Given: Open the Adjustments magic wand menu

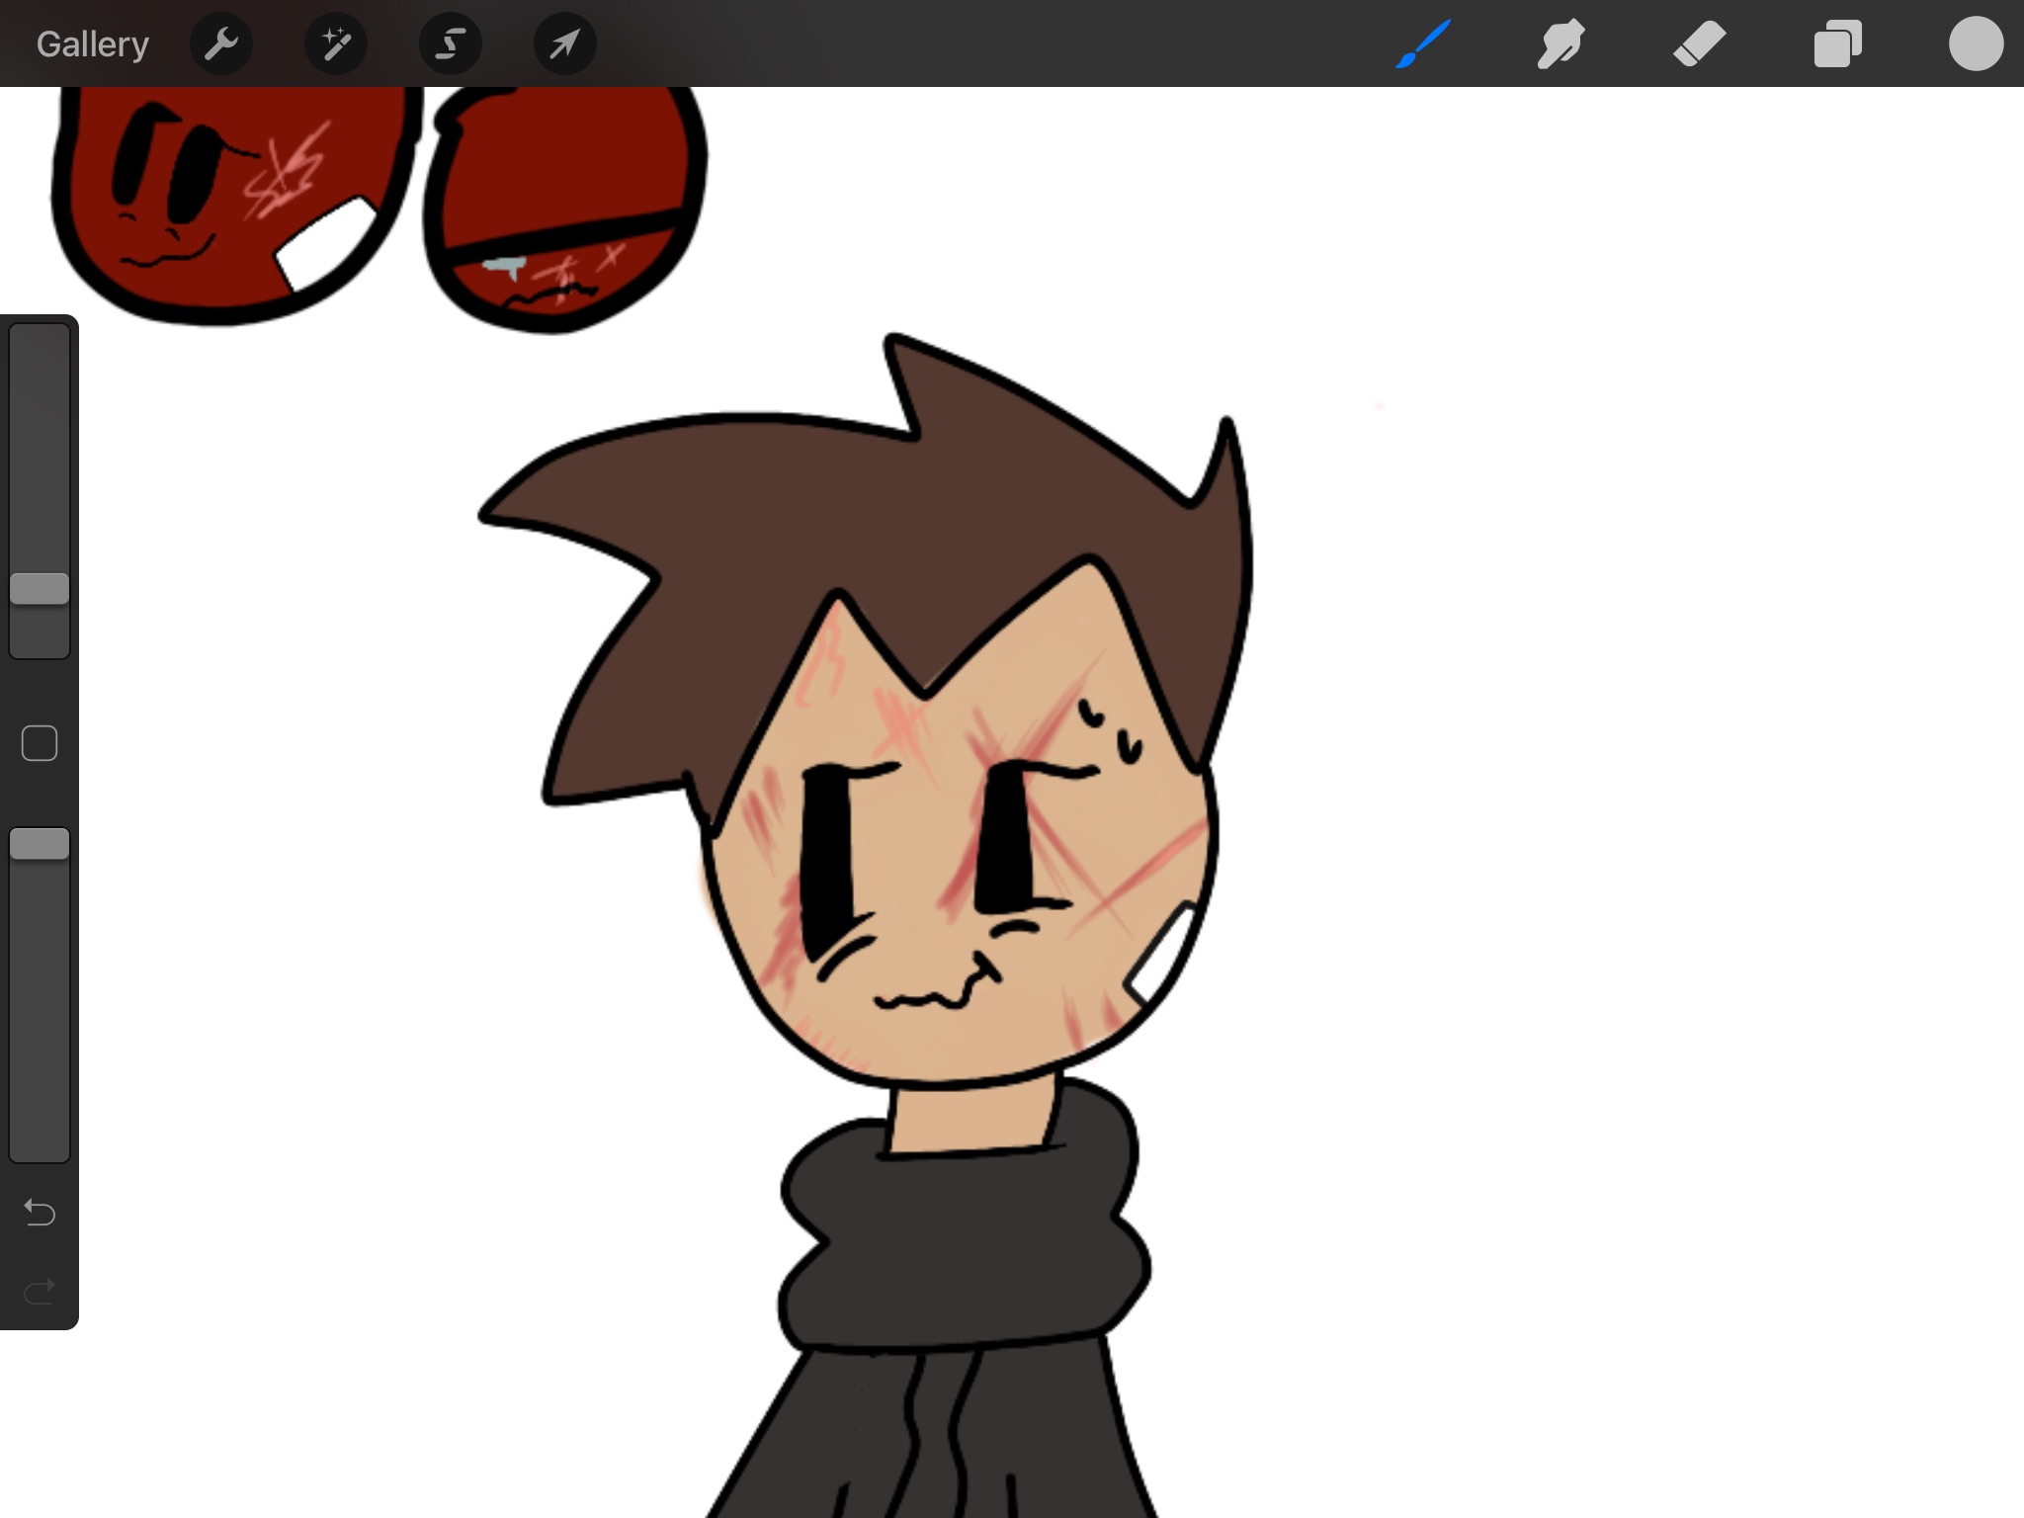Looking at the screenshot, I should [x=336, y=44].
